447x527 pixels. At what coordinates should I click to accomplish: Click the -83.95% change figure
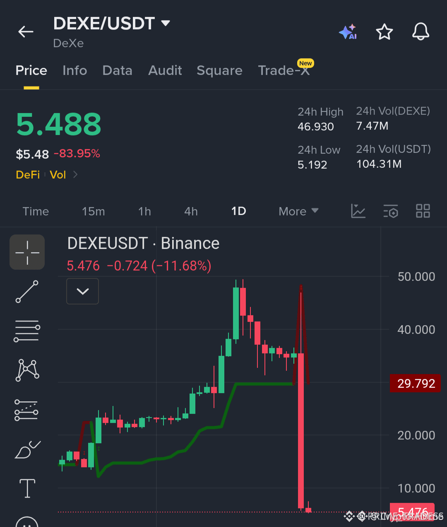tap(77, 154)
